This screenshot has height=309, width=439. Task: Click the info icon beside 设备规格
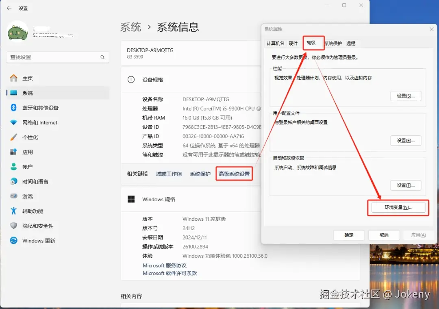131,80
